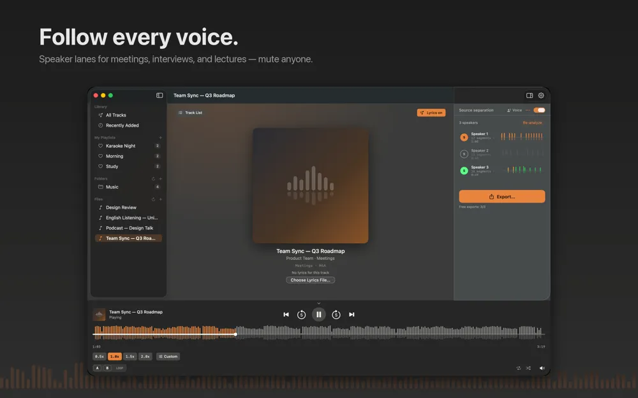The image size is (638, 398).
Task: Select 1.0x playback speed
Action: 115,357
